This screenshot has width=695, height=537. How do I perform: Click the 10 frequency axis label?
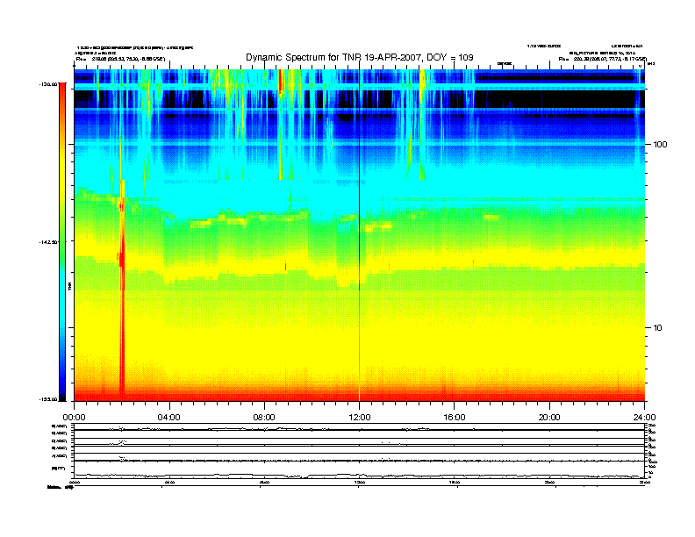[657, 328]
